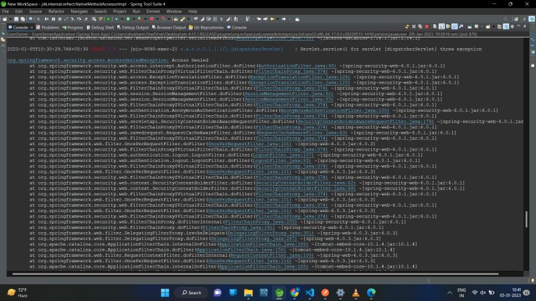536x301 pixels.
Task: Resume execution in the debug toolbar
Action: [47, 19]
